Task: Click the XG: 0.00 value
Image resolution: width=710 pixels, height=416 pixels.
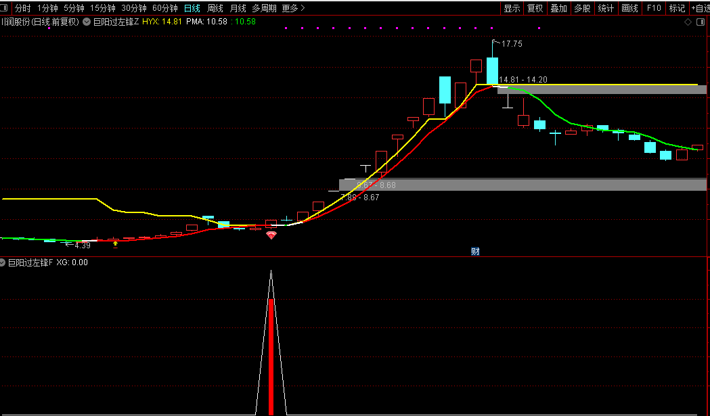Action: pyautogui.click(x=72, y=262)
